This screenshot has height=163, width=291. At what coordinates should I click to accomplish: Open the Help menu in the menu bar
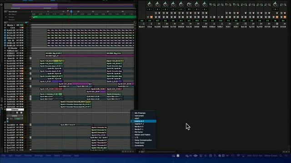point(76,156)
